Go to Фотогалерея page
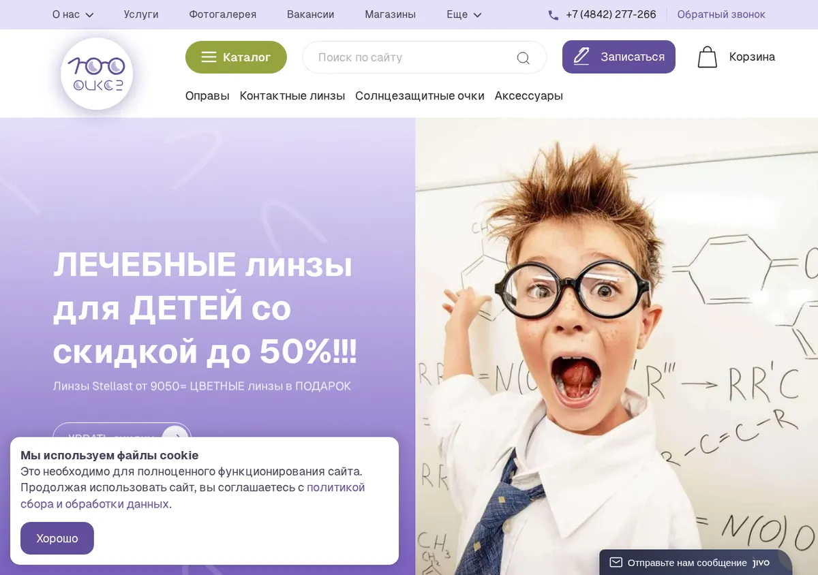Screen dimensions: 818x575 [223, 14]
